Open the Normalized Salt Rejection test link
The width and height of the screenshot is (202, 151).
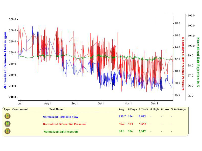(x=61, y=132)
